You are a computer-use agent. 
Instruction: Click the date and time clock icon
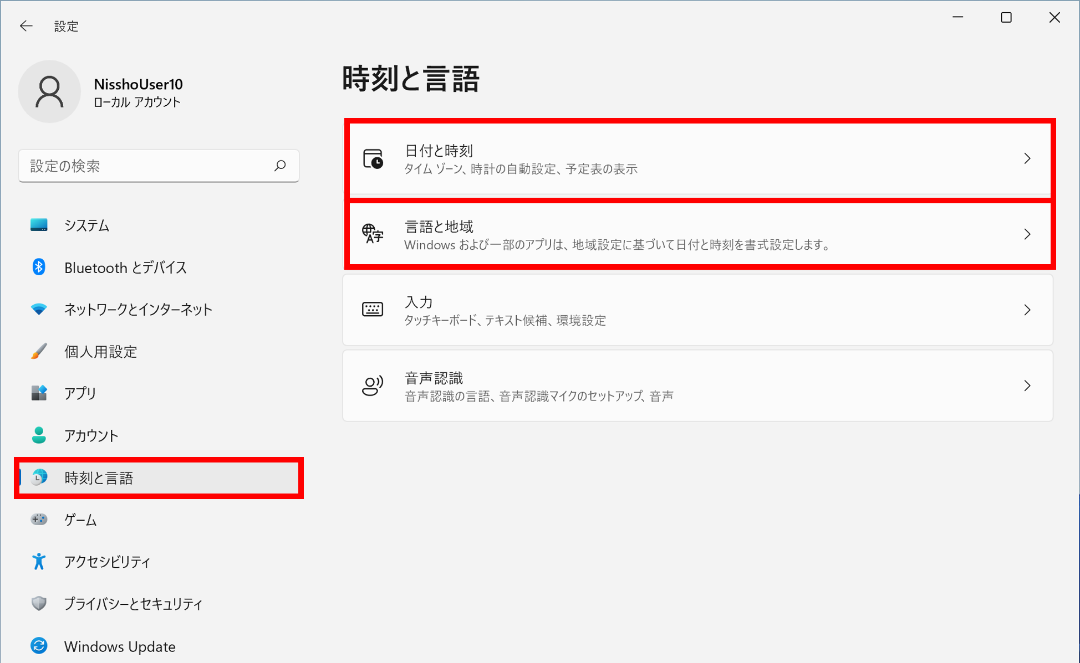coord(373,159)
